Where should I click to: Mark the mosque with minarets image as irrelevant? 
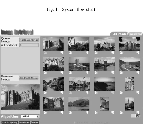click(87, 53)
